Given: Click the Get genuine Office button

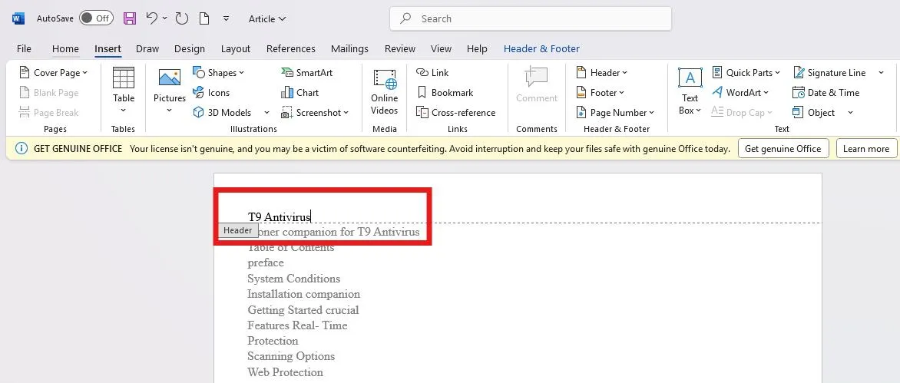Looking at the screenshot, I should pos(783,148).
